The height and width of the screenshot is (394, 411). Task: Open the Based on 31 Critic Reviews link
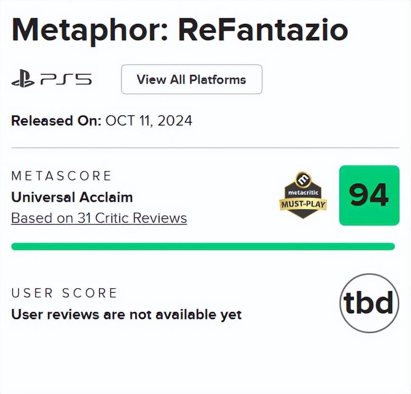coord(99,218)
